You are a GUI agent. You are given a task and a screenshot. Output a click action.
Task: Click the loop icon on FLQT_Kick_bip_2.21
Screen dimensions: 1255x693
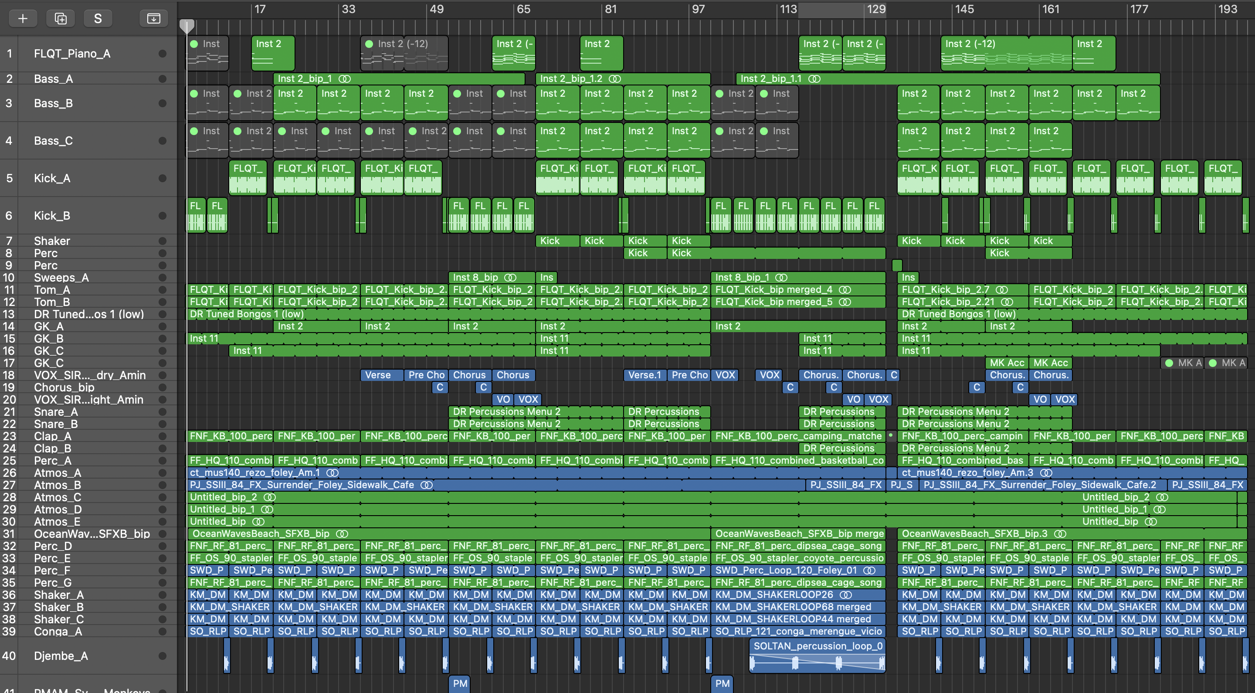coord(1007,302)
